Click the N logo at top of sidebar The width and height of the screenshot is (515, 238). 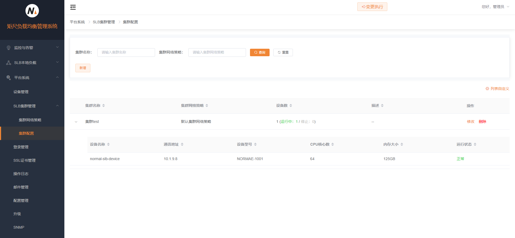pyautogui.click(x=32, y=11)
